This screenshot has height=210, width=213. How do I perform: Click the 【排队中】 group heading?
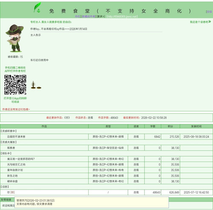[6, 153]
